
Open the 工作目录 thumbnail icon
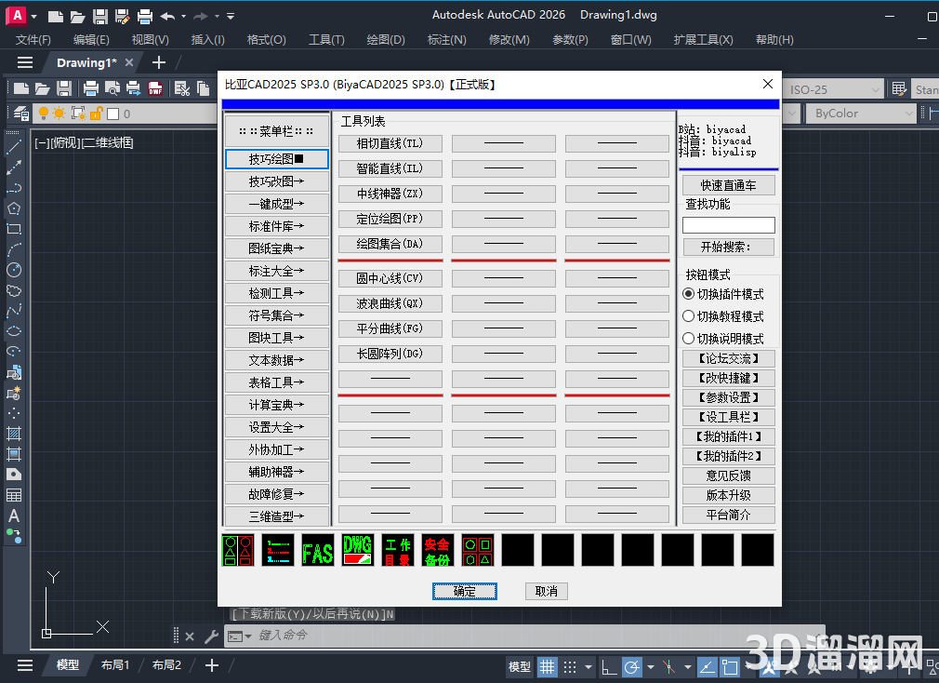[x=398, y=550]
